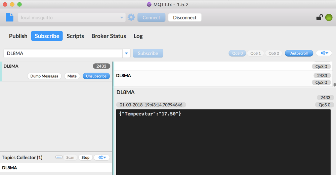Select the DL8MA message row numbered 2433

(223, 79)
